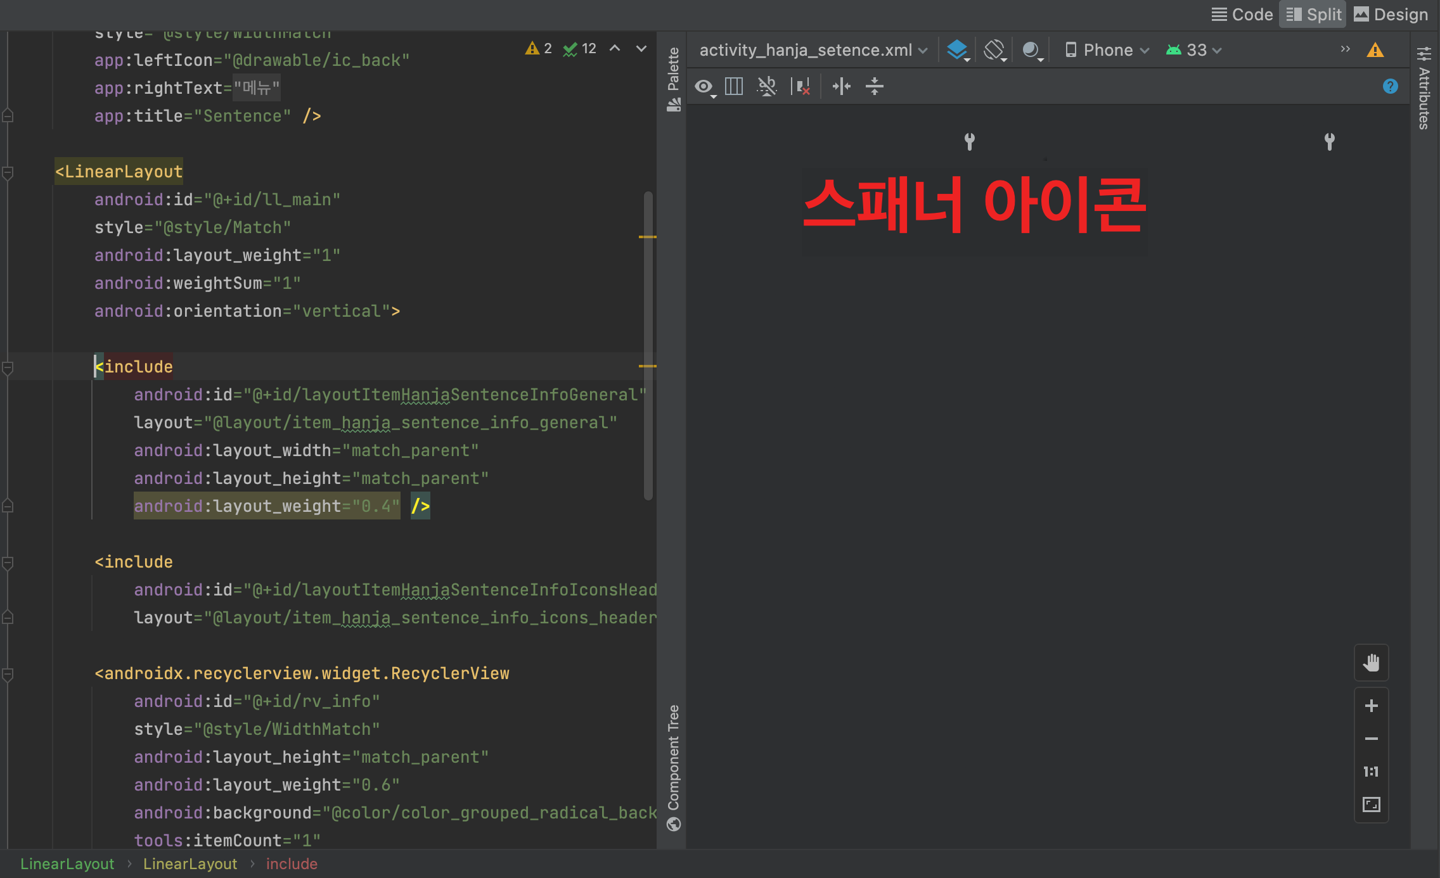This screenshot has width=1440, height=878.
Task: Open the design surface layers selector
Action: [x=958, y=50]
